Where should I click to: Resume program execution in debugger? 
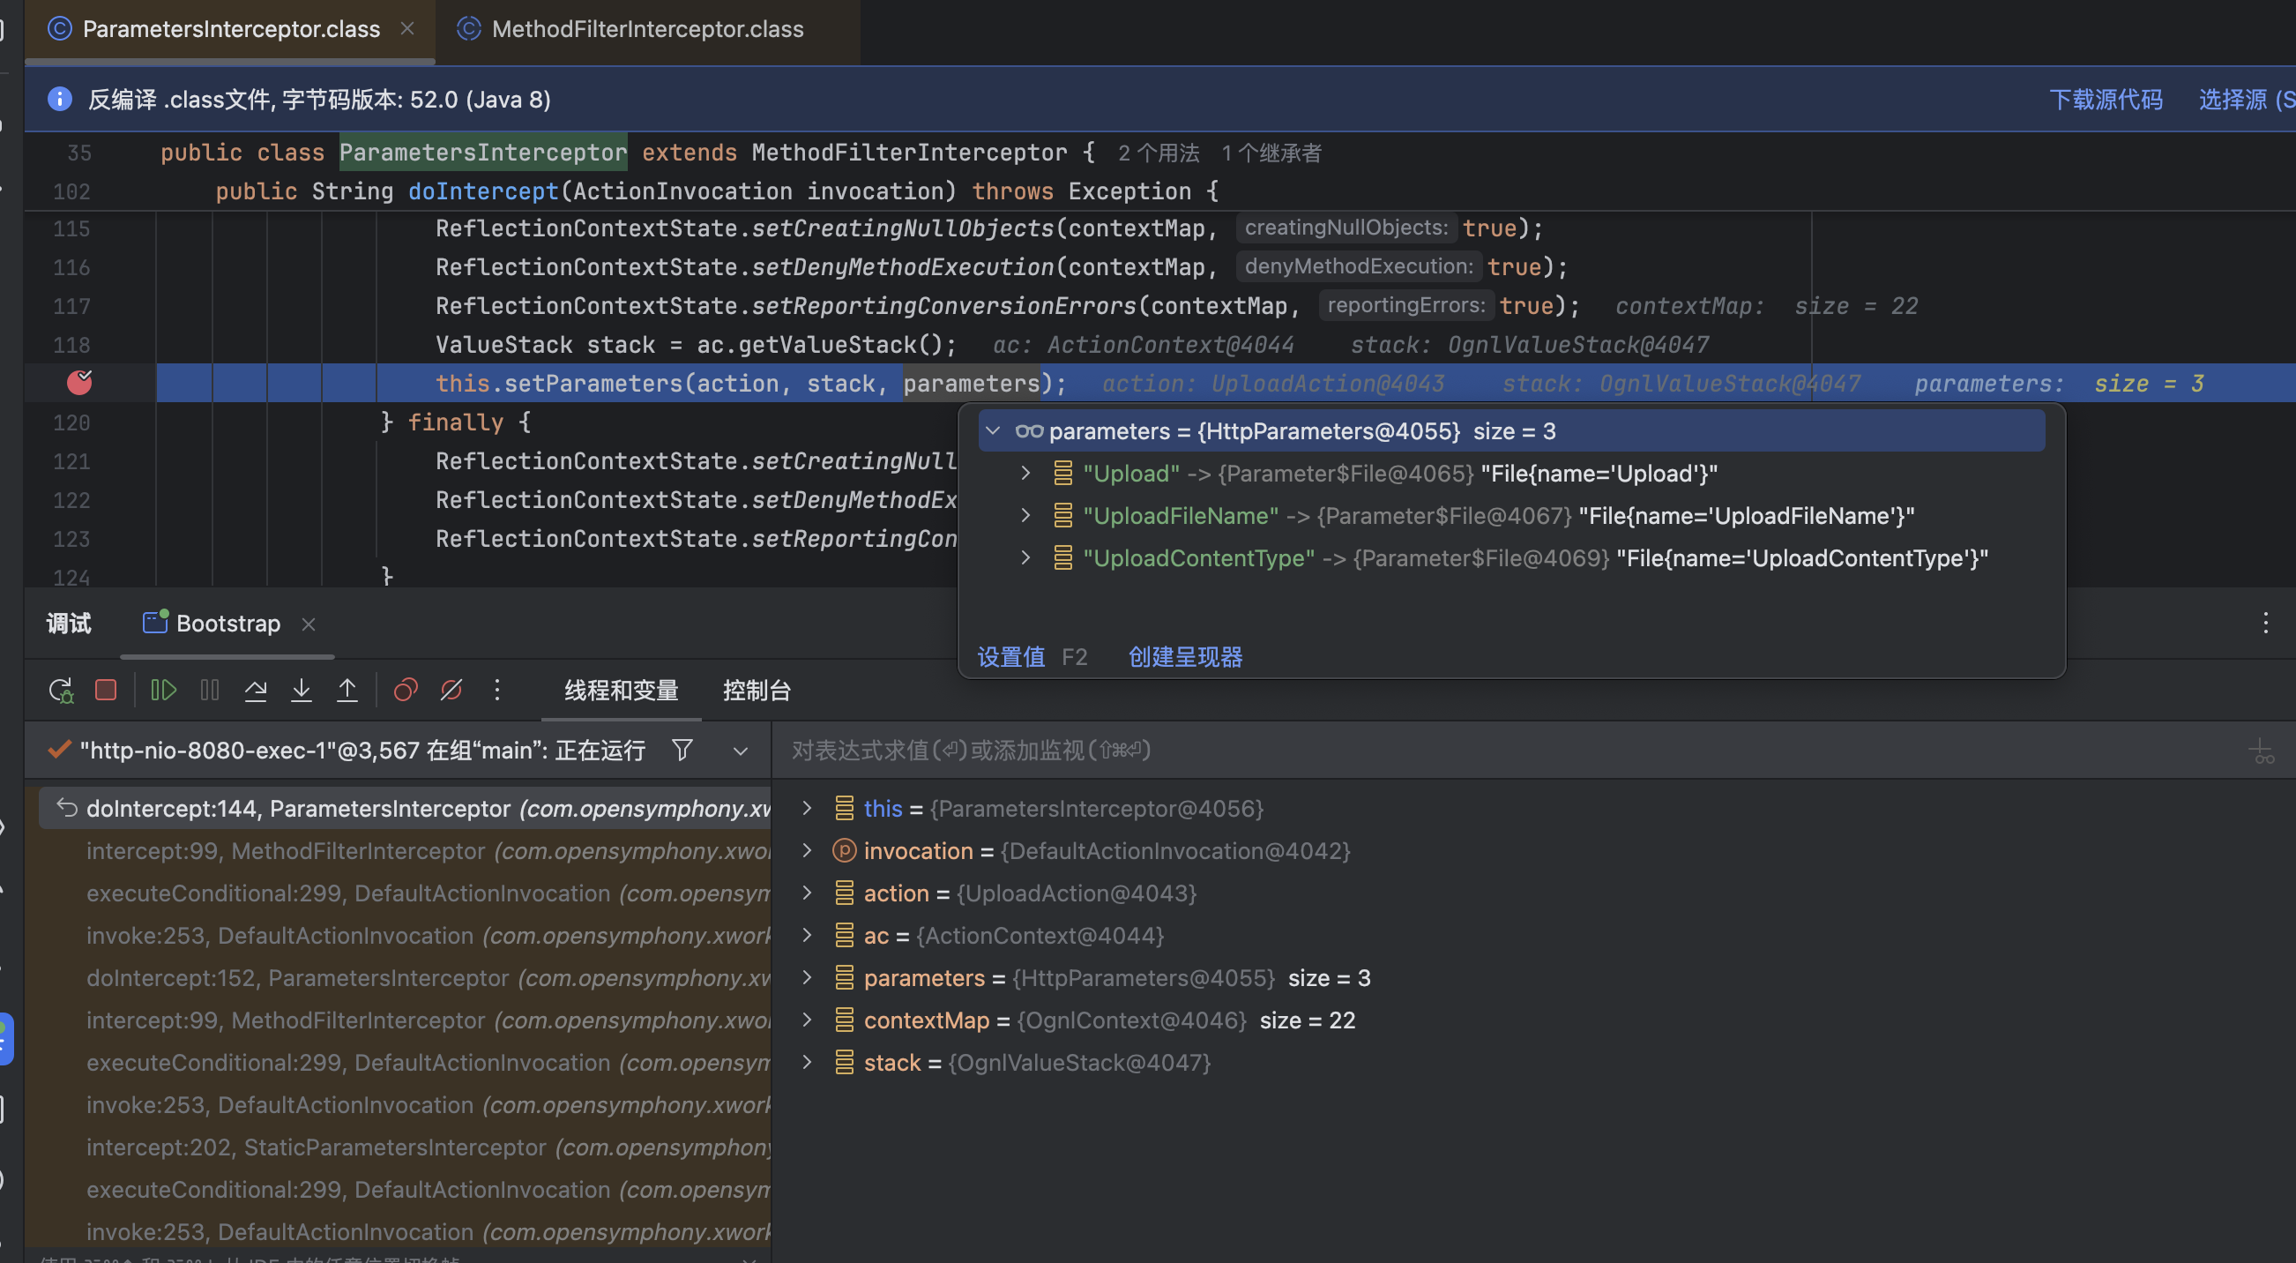[163, 689]
